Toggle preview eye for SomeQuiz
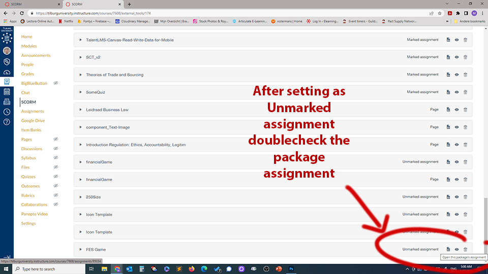This screenshot has width=488, height=274. tap(456, 92)
